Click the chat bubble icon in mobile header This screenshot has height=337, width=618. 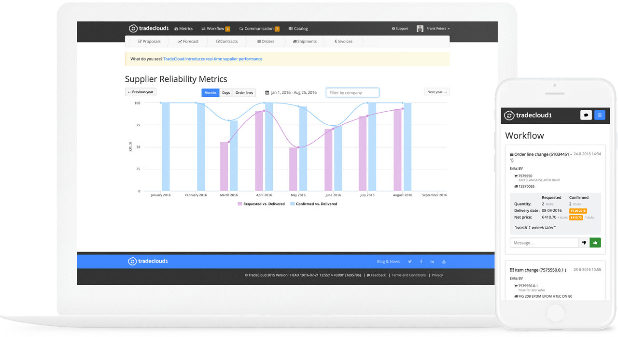click(x=586, y=115)
